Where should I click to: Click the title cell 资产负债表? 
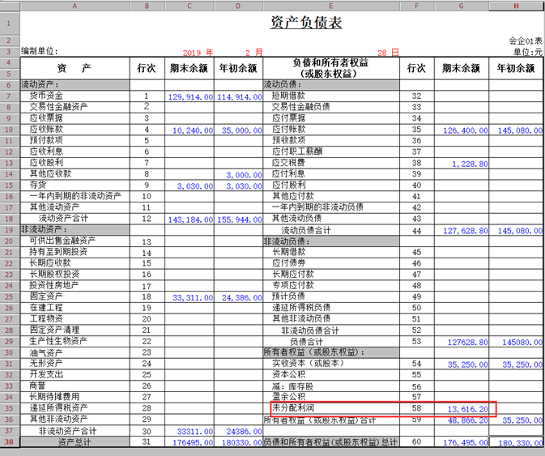(306, 23)
